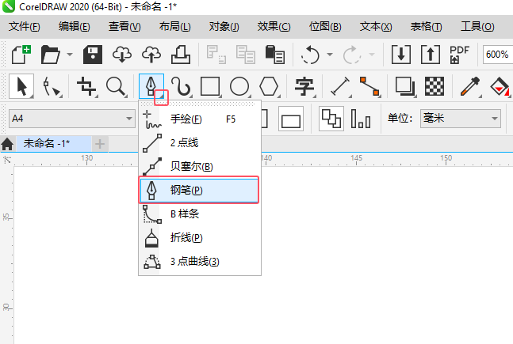Open the Redo history dropdown arrow
This screenshot has width=513, height=344.
click(372, 55)
